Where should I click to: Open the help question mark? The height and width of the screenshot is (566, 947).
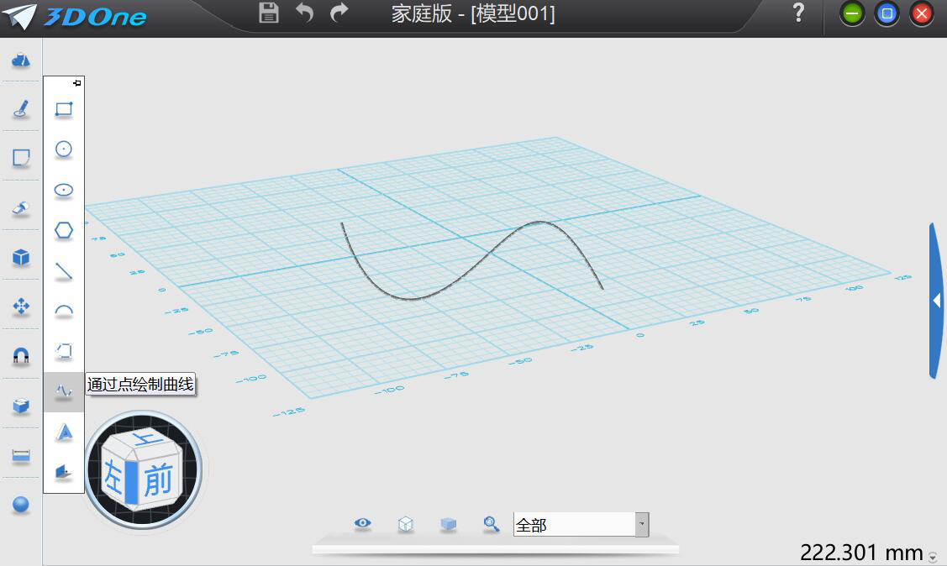798,13
